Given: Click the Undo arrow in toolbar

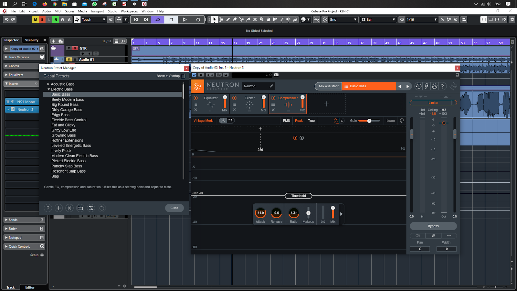Looking at the screenshot, I should point(6,19).
